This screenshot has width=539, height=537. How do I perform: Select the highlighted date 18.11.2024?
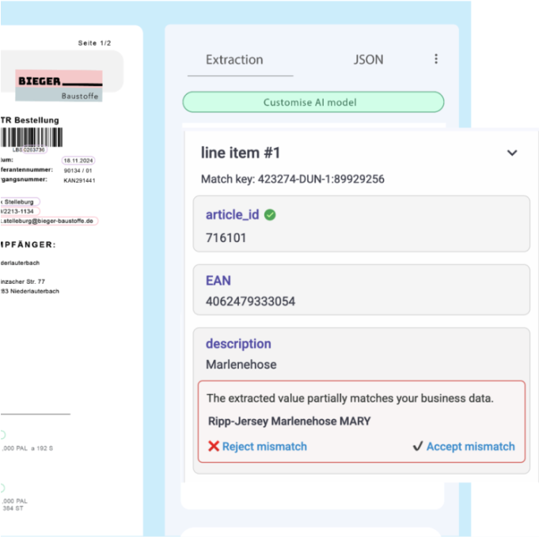[78, 160]
